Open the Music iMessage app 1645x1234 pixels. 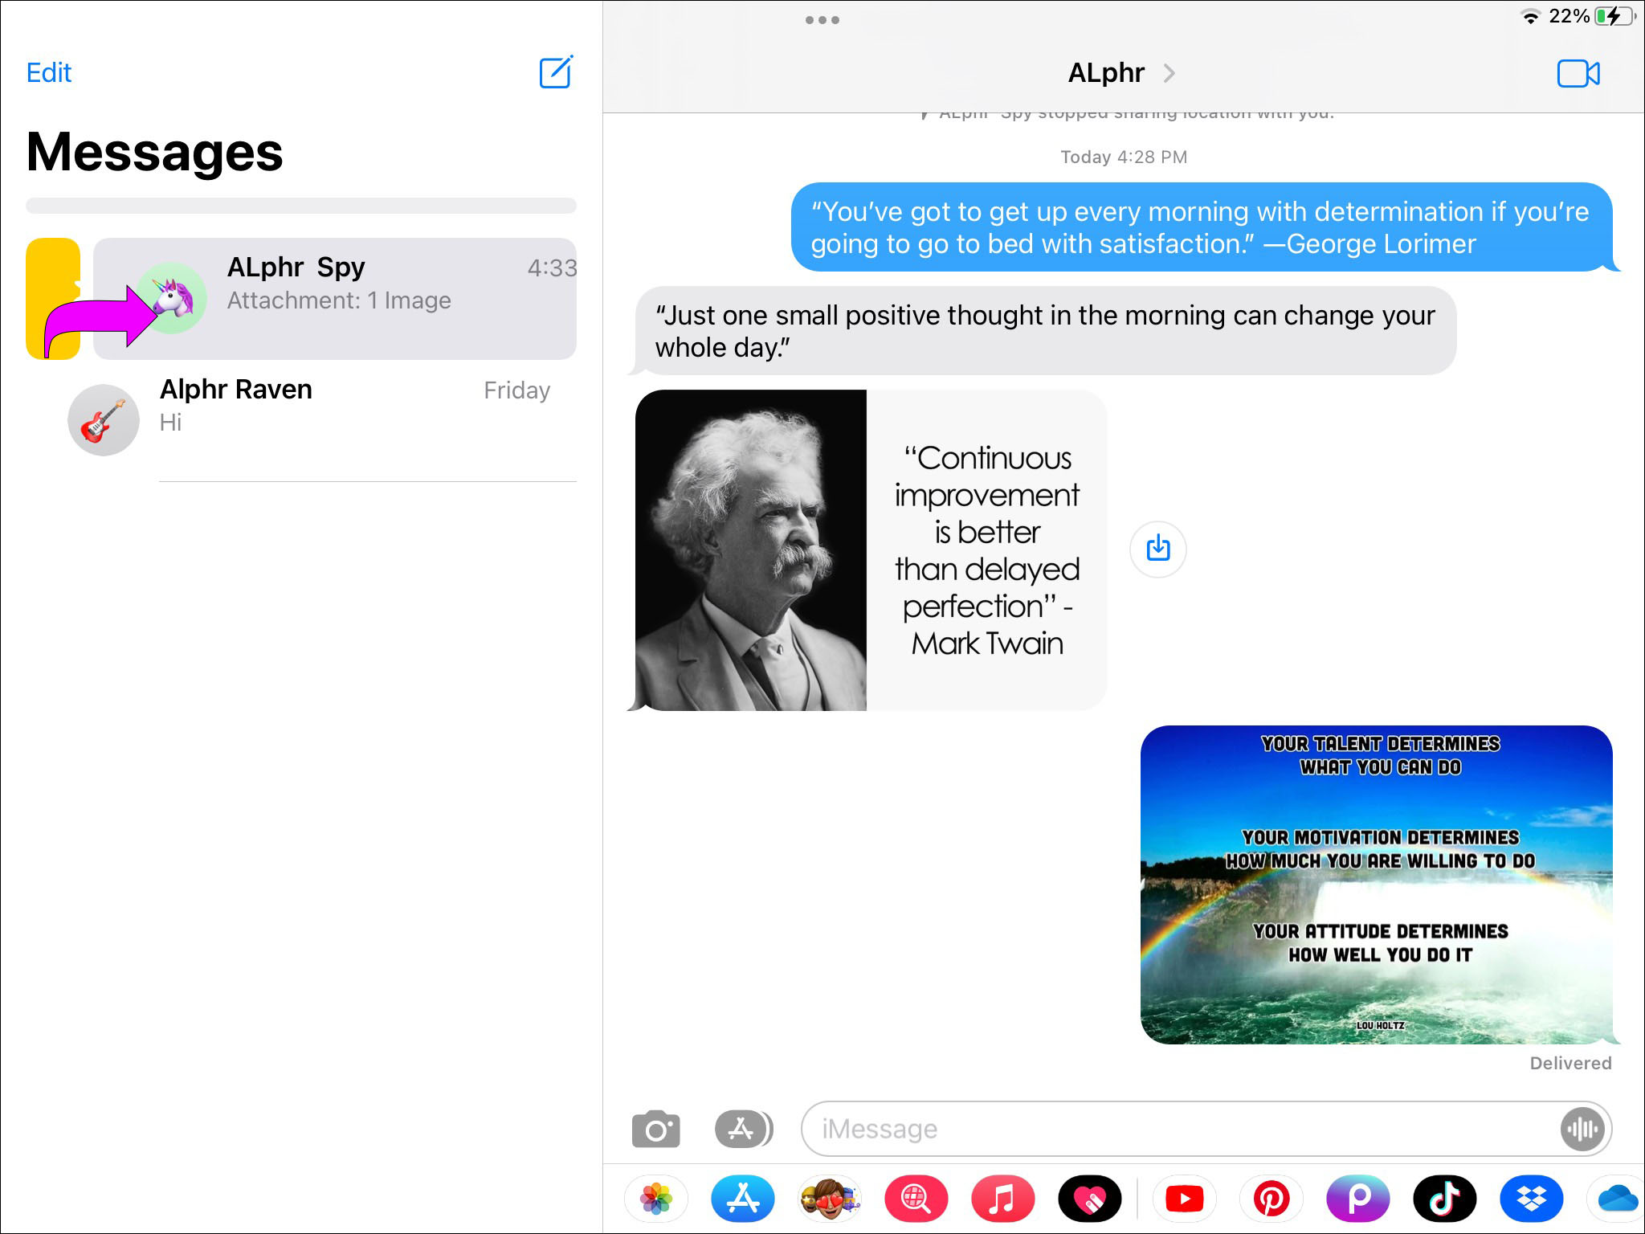1003,1199
